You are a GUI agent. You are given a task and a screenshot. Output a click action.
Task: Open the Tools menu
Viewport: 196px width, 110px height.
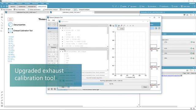coord(42,3)
